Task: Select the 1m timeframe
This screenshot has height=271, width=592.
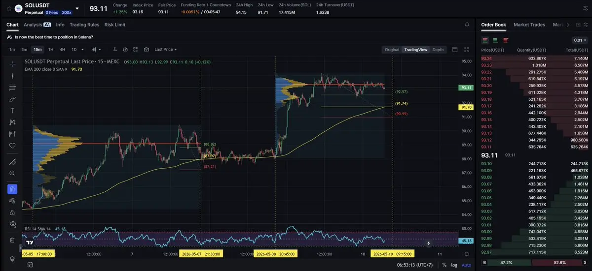Action: [12, 50]
